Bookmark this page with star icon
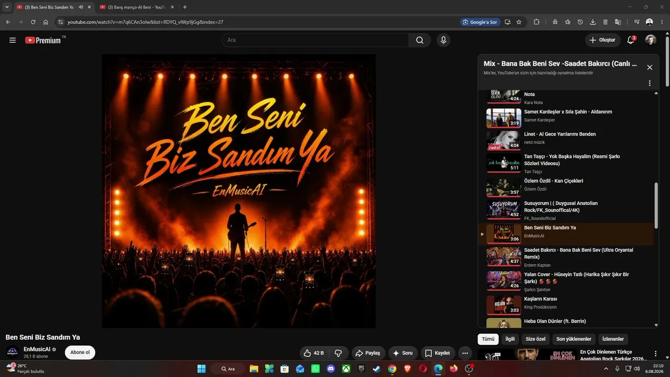670x377 pixels. [519, 22]
